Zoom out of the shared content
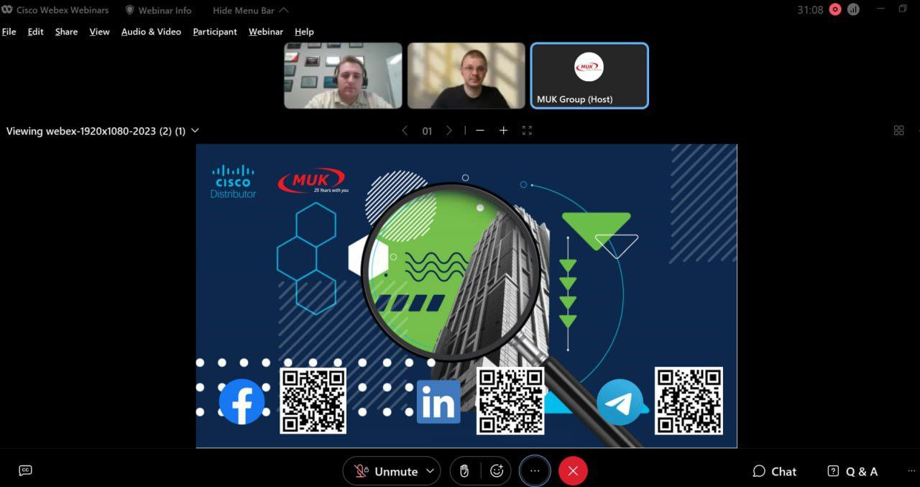 [x=480, y=130]
